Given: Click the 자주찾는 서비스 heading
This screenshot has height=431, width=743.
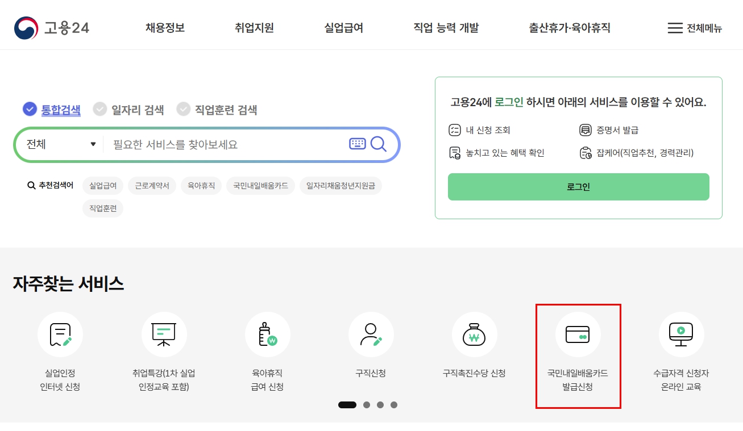Looking at the screenshot, I should coord(68,283).
